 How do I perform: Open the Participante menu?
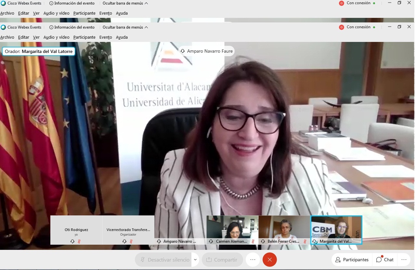tap(84, 37)
